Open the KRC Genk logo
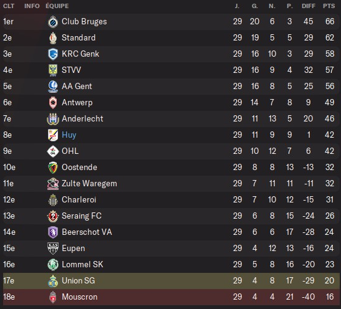341x309 pixels. (x=53, y=54)
